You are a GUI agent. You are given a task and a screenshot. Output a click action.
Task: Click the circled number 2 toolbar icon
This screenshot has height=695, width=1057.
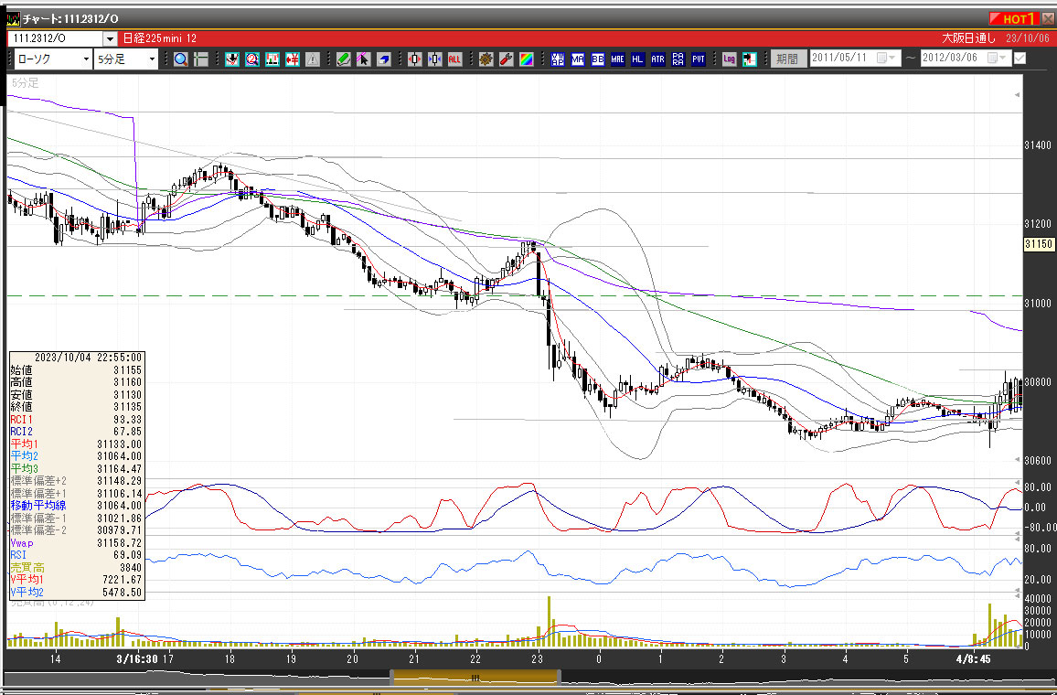[x=252, y=59]
